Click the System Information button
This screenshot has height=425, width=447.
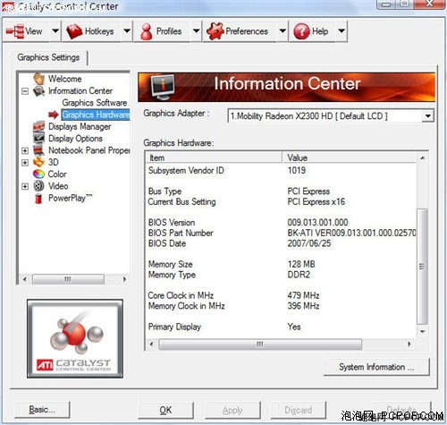[x=376, y=367]
